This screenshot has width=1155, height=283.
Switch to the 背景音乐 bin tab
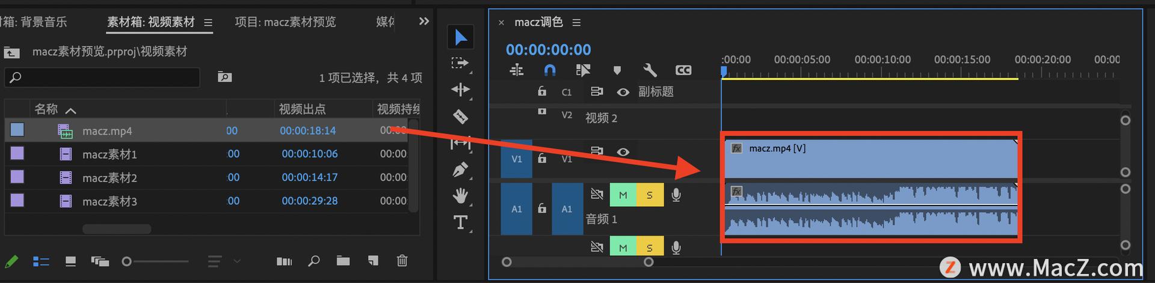[x=34, y=22]
